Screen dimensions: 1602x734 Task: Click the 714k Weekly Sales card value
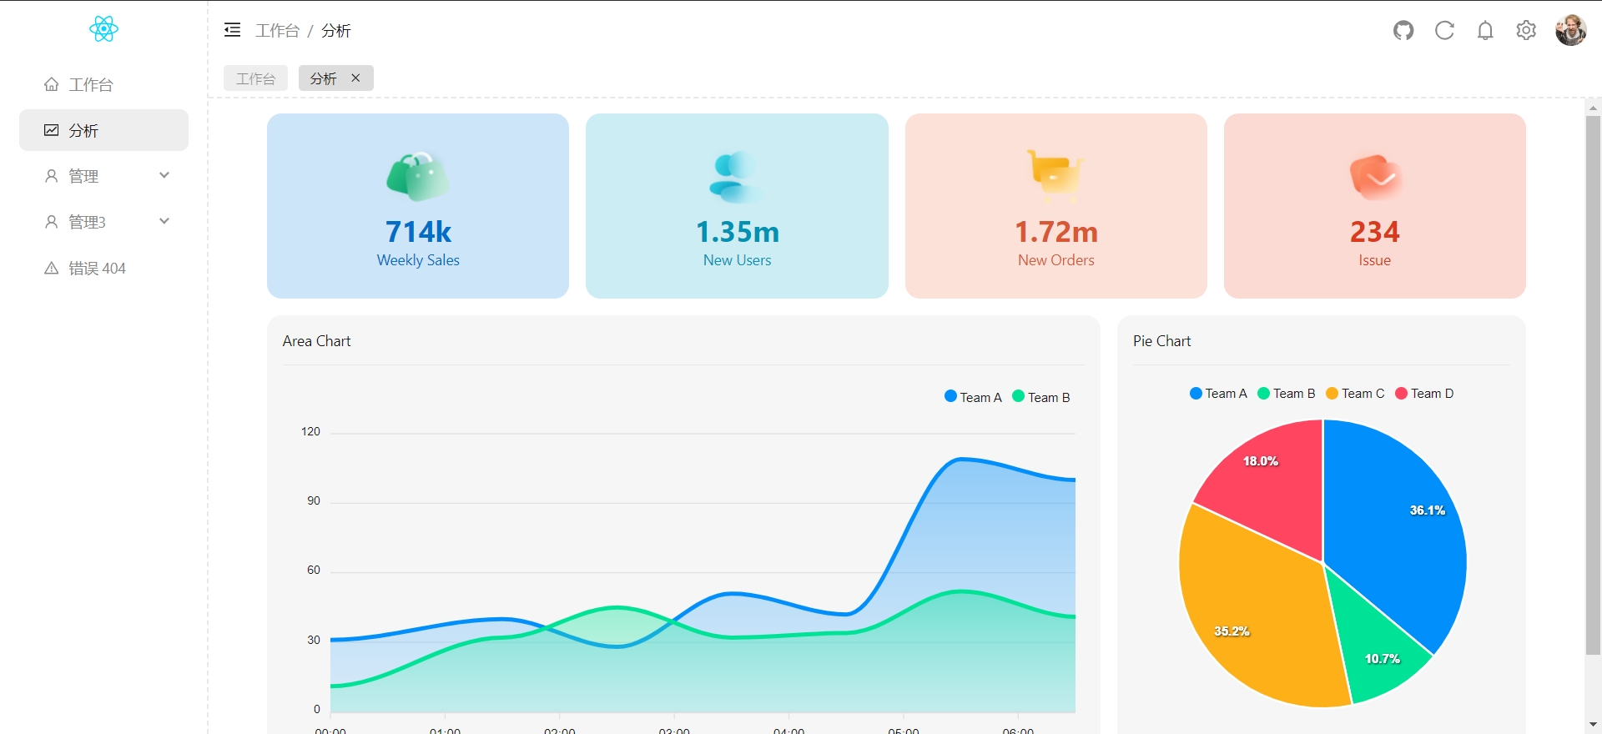pyautogui.click(x=418, y=231)
